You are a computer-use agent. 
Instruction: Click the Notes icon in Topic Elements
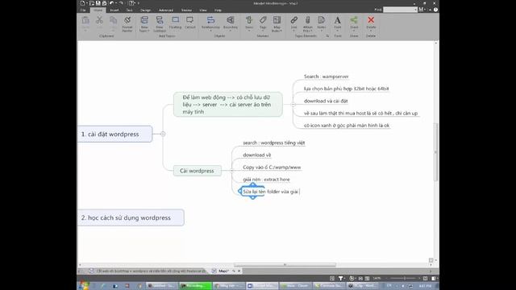point(322,20)
